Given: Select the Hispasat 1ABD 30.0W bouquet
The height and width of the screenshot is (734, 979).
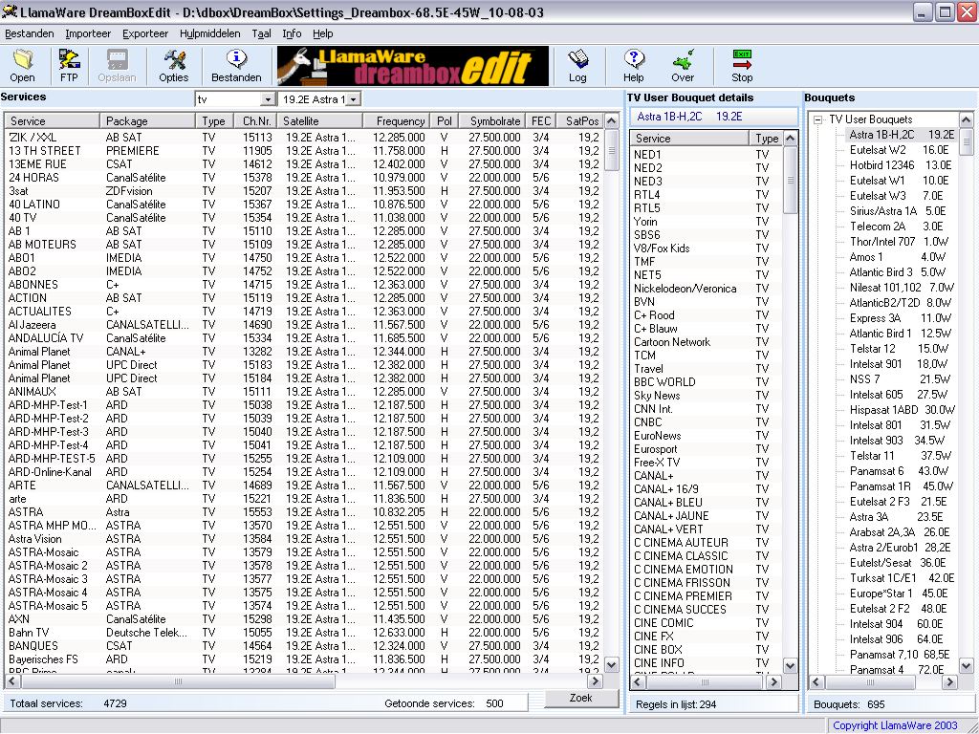Looking at the screenshot, I should tap(903, 410).
